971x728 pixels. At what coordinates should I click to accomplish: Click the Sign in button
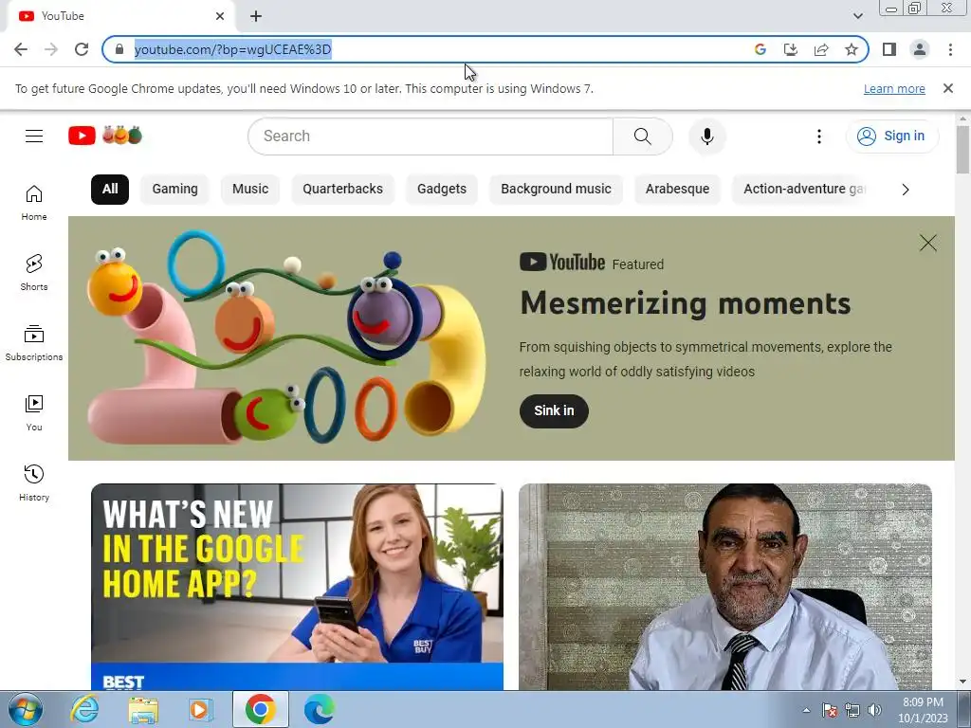point(892,136)
